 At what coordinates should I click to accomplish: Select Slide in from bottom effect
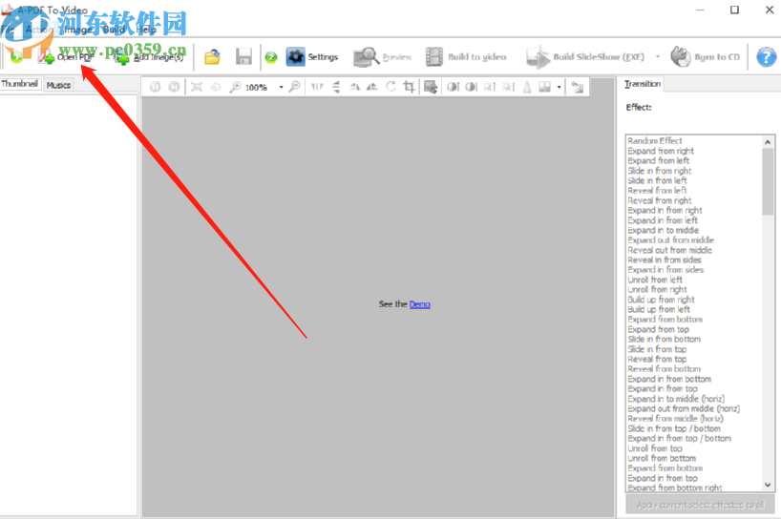tap(664, 340)
